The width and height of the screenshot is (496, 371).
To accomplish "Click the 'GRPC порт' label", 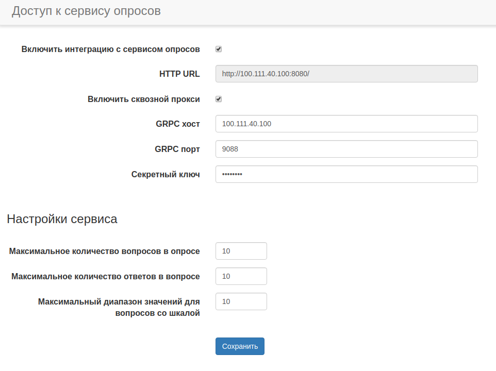I will coord(177,149).
